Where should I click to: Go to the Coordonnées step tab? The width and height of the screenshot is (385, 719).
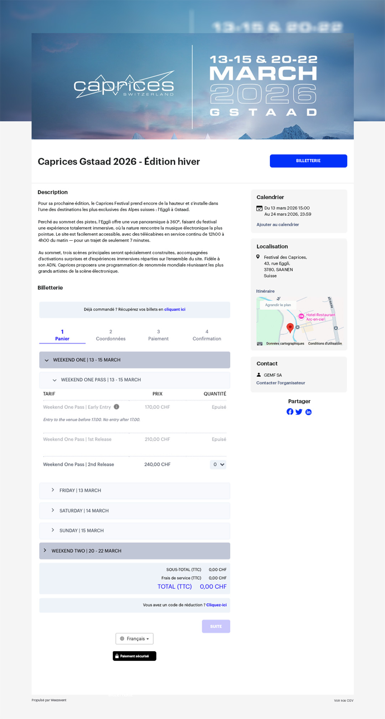[x=111, y=335]
